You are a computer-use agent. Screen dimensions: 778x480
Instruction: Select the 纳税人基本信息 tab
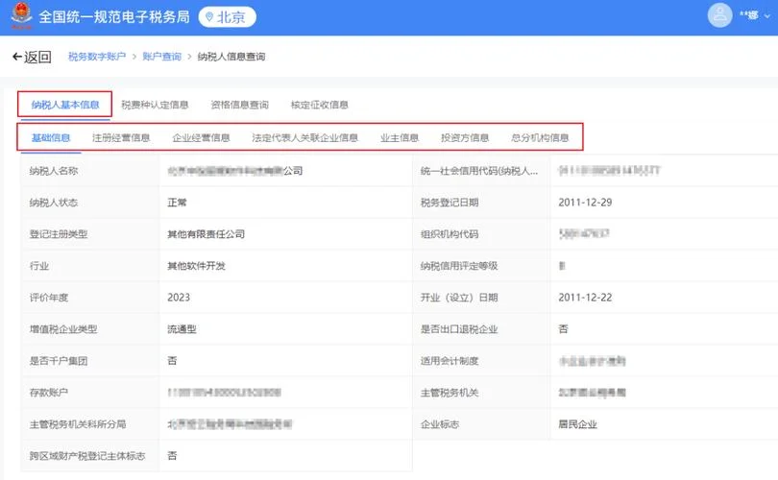(x=65, y=105)
